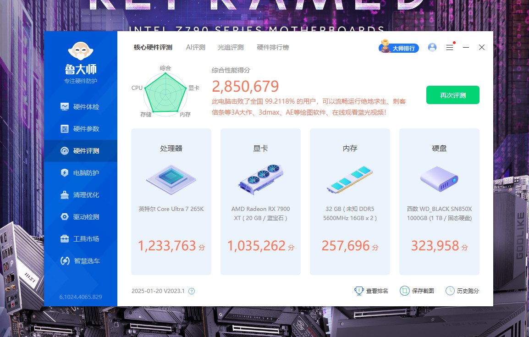Image resolution: width=529 pixels, height=337 pixels.
Task: Click AMD Radeon RX 7900 XT text
Action: (260, 214)
